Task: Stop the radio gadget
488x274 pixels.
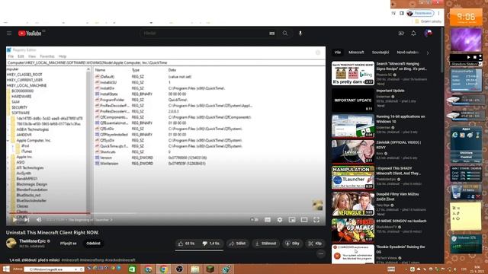Action: pyautogui.click(x=474, y=57)
